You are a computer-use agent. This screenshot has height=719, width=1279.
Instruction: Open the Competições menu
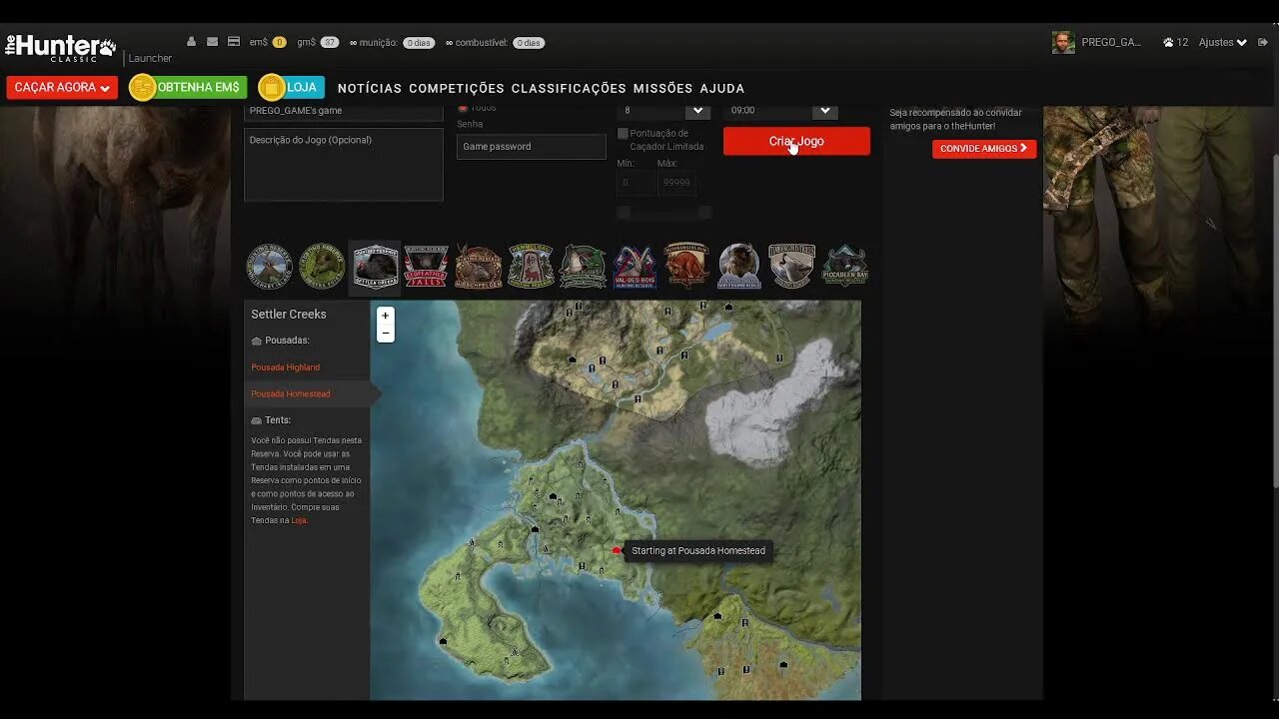click(x=457, y=88)
